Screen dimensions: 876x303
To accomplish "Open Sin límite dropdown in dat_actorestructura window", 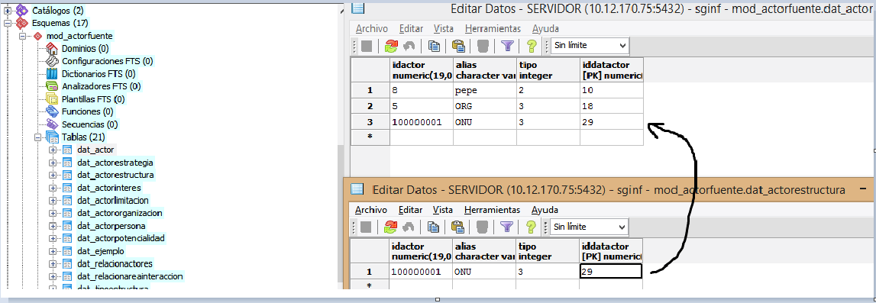I will pyautogui.click(x=590, y=227).
